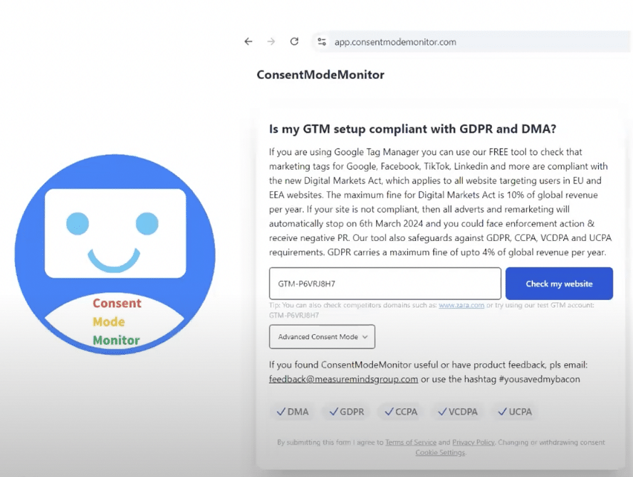The width and height of the screenshot is (633, 477).
Task: Click the browser back arrow
Action: click(x=248, y=40)
